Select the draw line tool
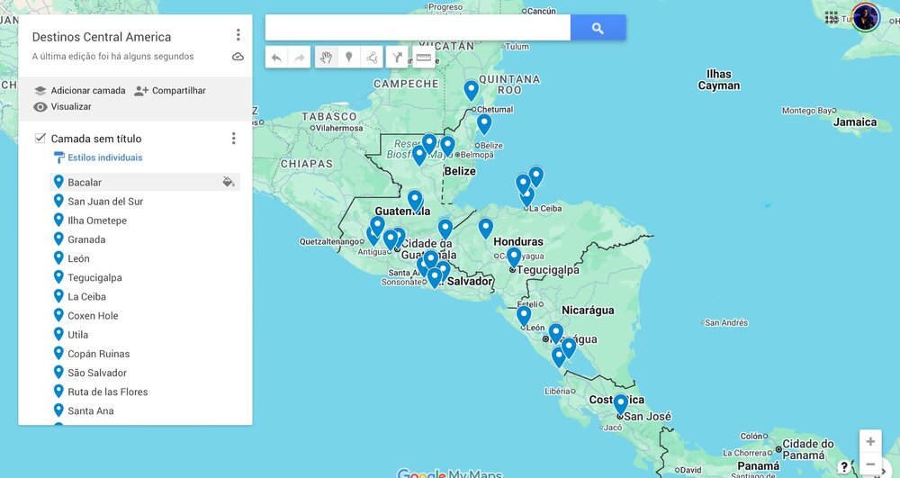The height and width of the screenshot is (478, 900). pos(372,58)
